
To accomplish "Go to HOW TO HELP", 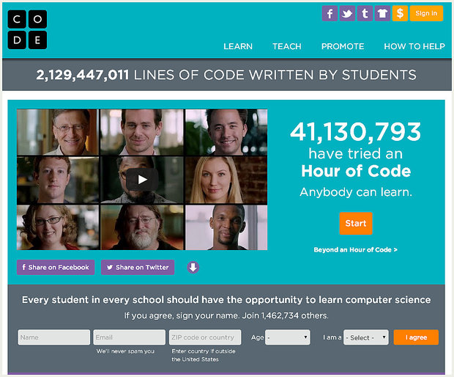I will 414,46.
